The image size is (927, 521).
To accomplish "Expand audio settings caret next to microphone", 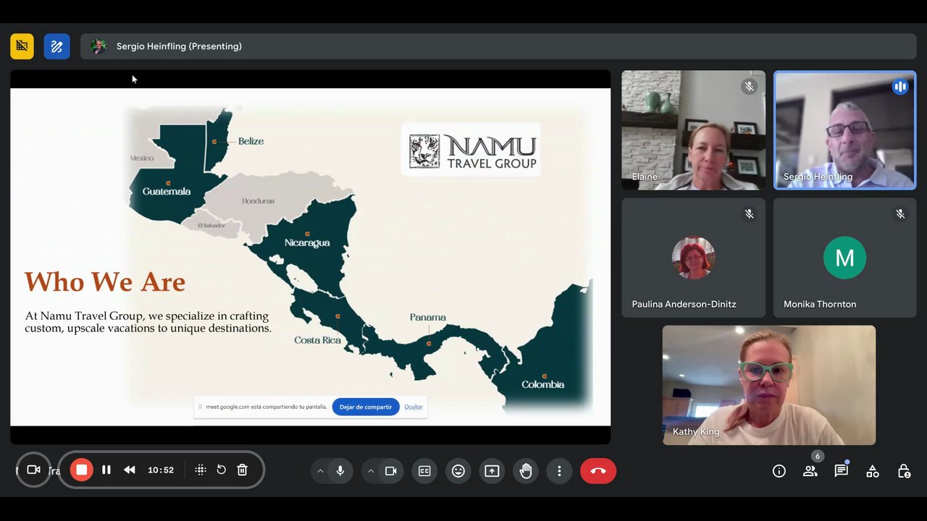I will 320,471.
